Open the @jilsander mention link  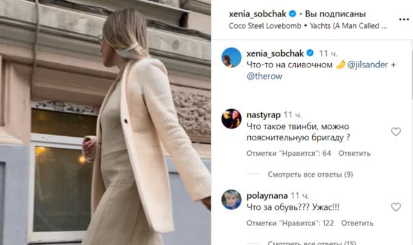pyautogui.click(x=367, y=64)
